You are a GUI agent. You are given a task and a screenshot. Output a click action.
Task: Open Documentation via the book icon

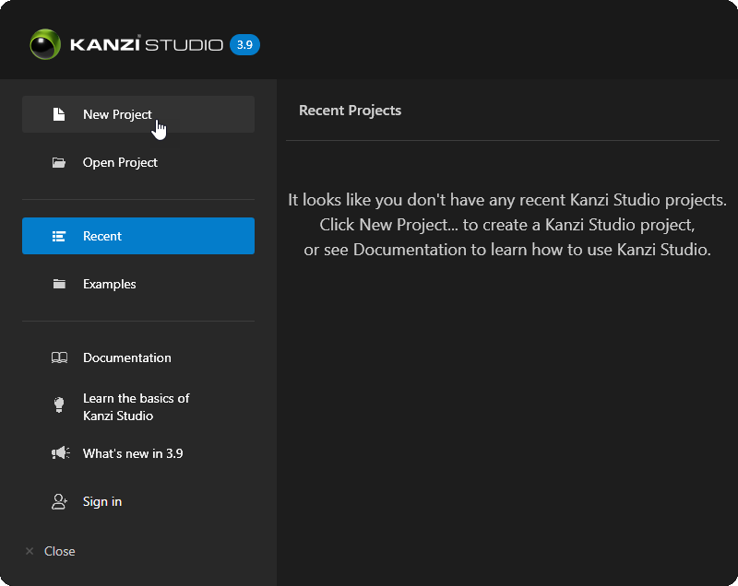tap(59, 357)
